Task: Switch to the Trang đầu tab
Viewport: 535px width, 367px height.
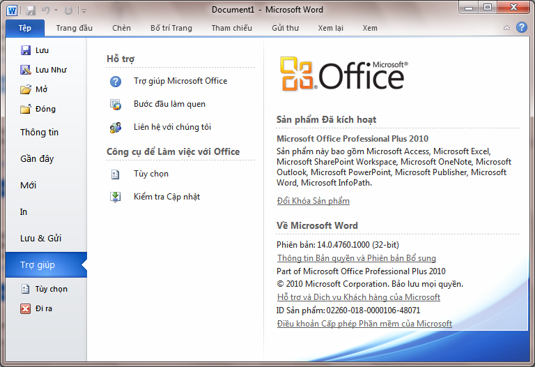Action: 74,28
